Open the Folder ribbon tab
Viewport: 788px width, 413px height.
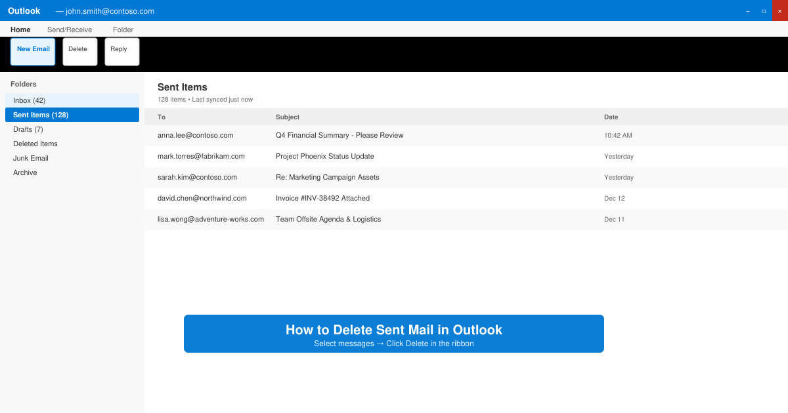pos(123,29)
